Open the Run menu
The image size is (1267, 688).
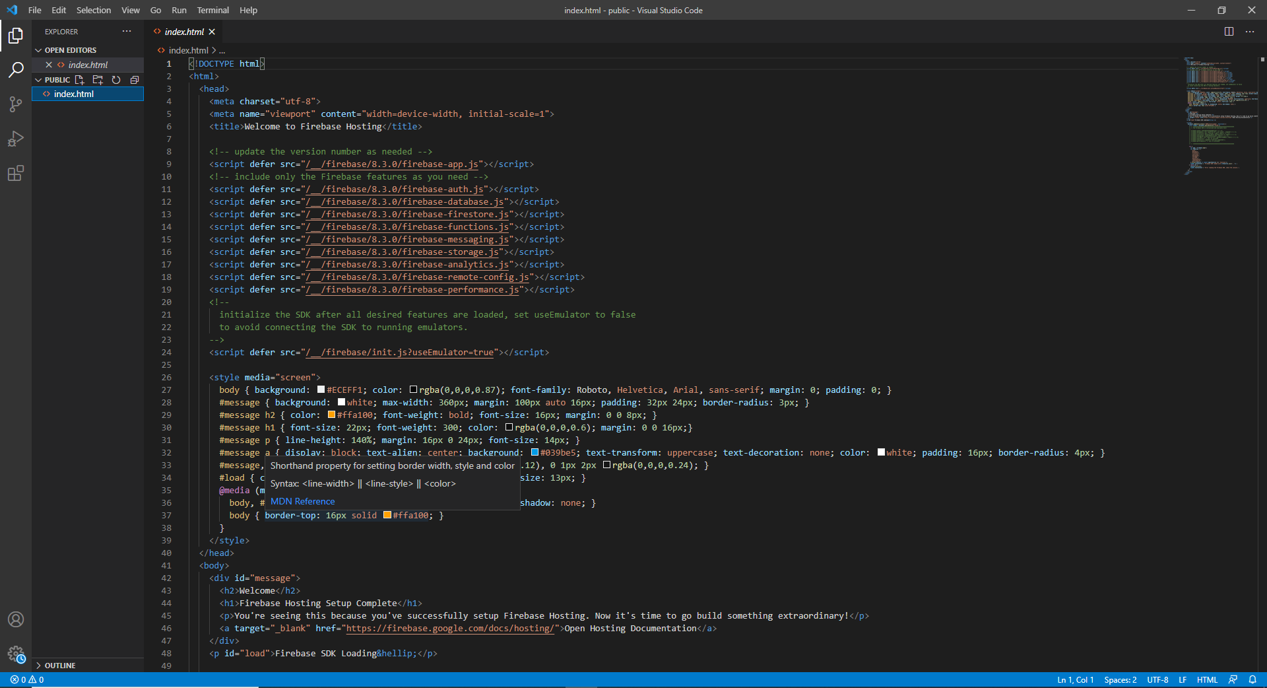(x=179, y=10)
